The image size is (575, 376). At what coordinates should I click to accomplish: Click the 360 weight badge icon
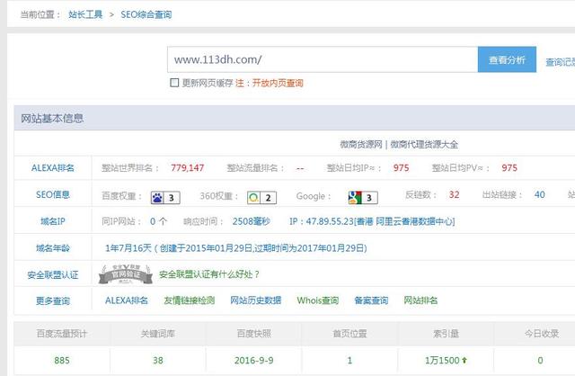(261, 198)
